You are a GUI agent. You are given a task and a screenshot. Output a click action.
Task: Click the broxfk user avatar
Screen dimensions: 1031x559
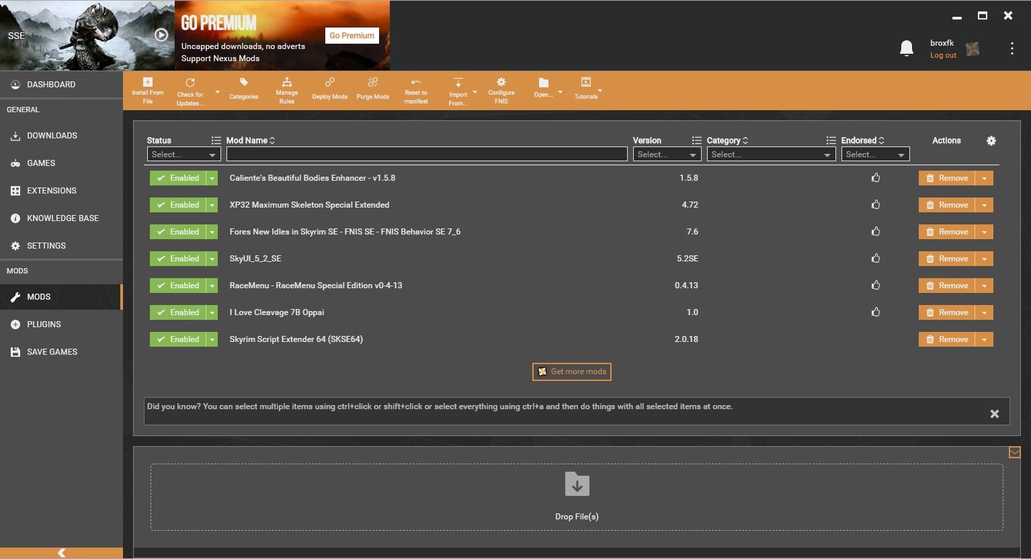point(973,48)
